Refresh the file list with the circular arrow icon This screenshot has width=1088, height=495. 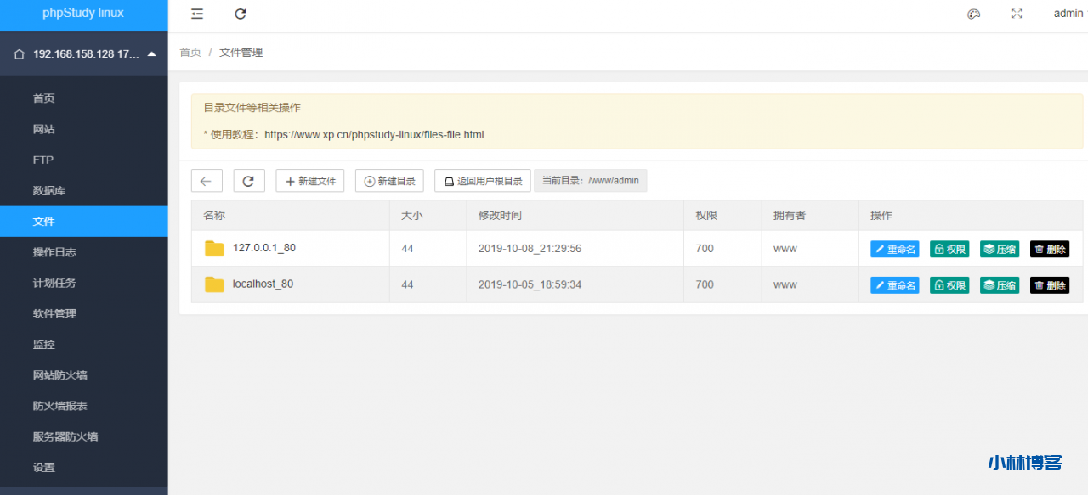click(248, 180)
